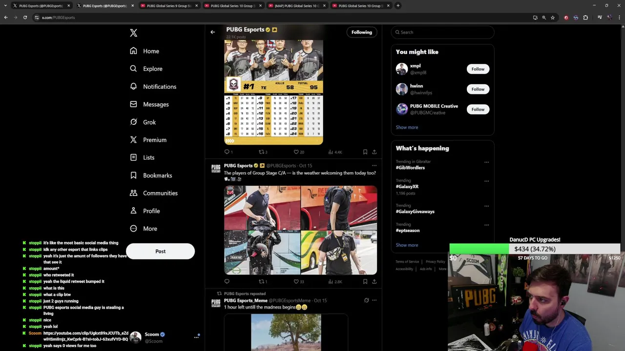This screenshot has width=625, height=351.
Task: Open a new browser tab
Action: tap(398, 6)
